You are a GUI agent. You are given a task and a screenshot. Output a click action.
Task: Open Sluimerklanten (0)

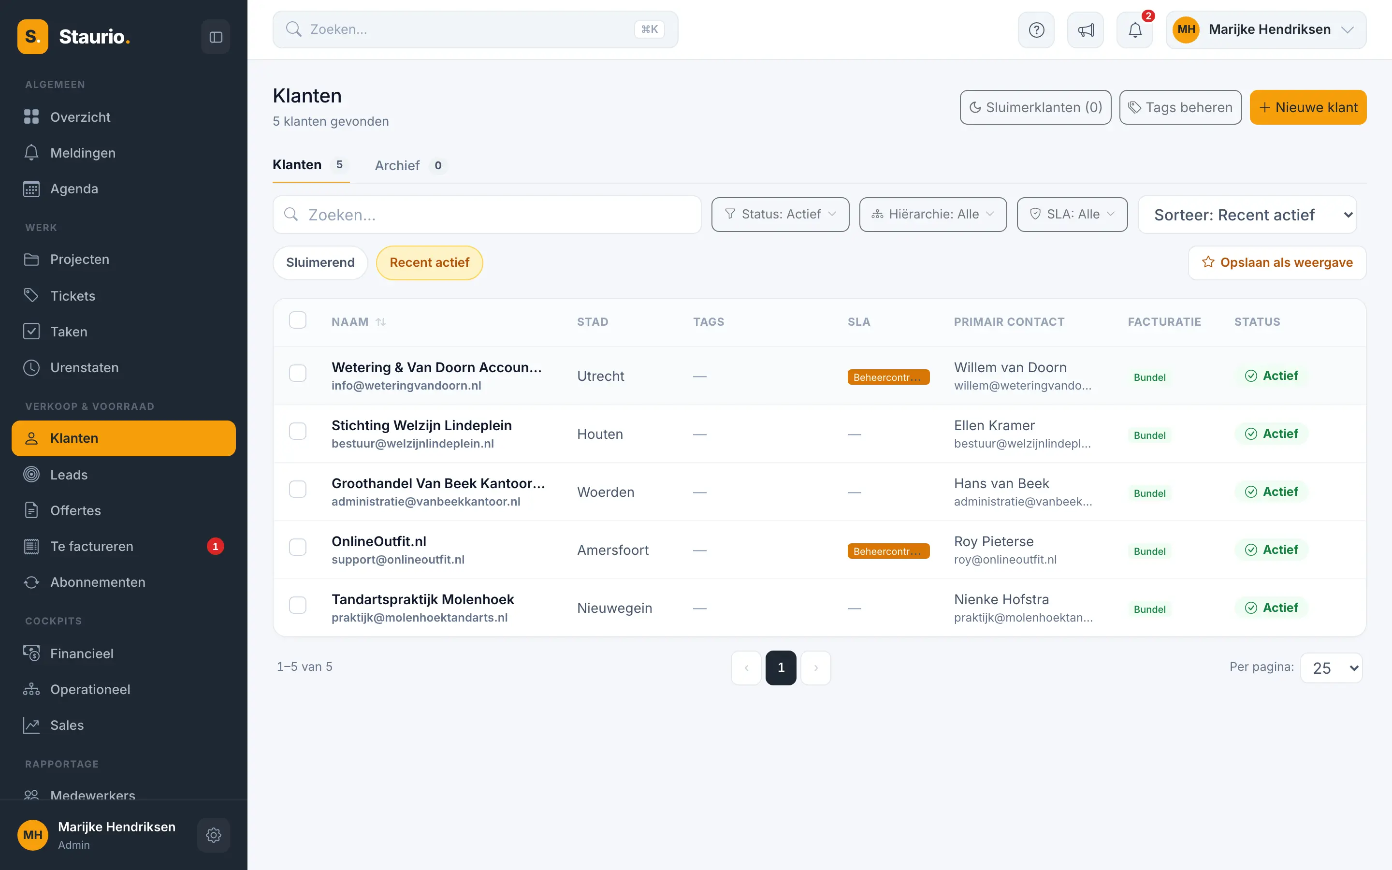coord(1035,108)
